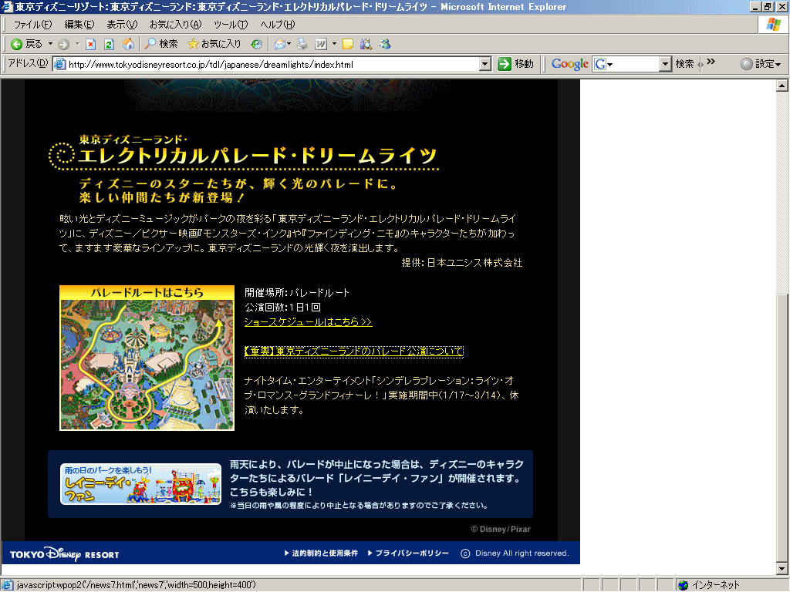Open the Mail button dropdown arrow
The width and height of the screenshot is (790, 592).
point(289,44)
